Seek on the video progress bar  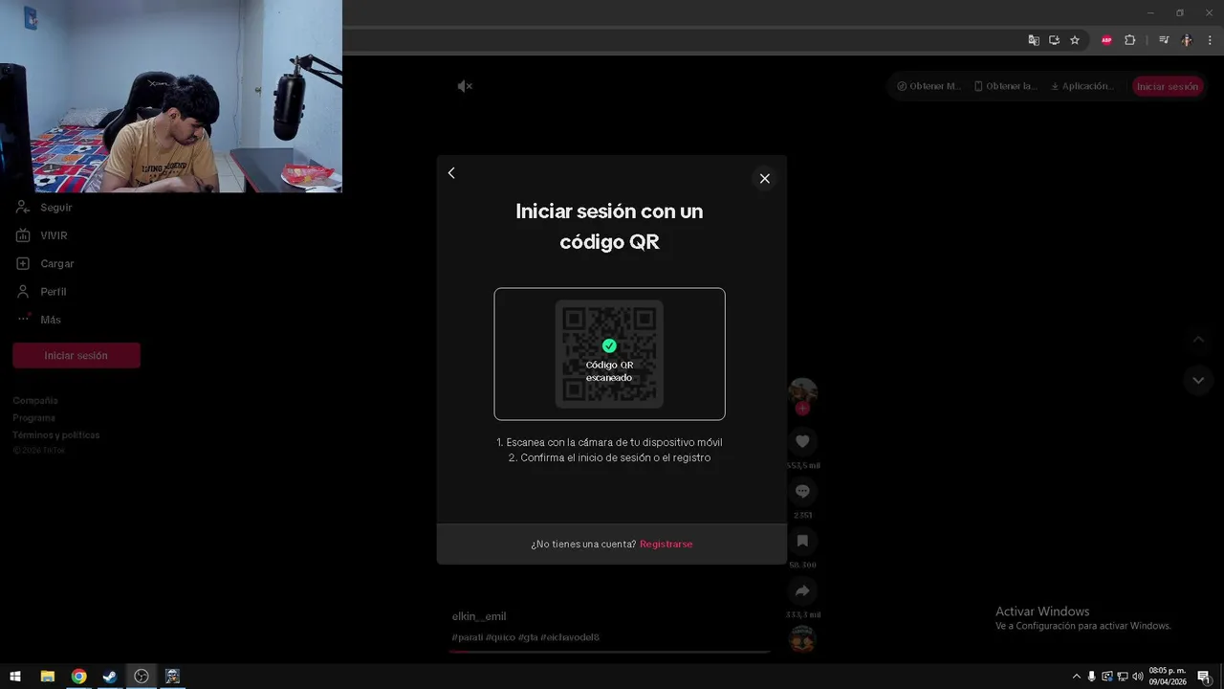click(610, 652)
